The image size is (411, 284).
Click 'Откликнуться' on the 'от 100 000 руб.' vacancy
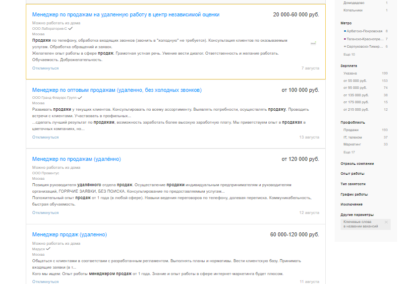tap(45, 137)
